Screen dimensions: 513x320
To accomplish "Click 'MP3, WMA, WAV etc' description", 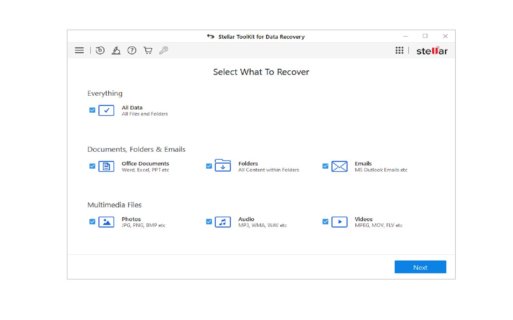I will coord(263,225).
